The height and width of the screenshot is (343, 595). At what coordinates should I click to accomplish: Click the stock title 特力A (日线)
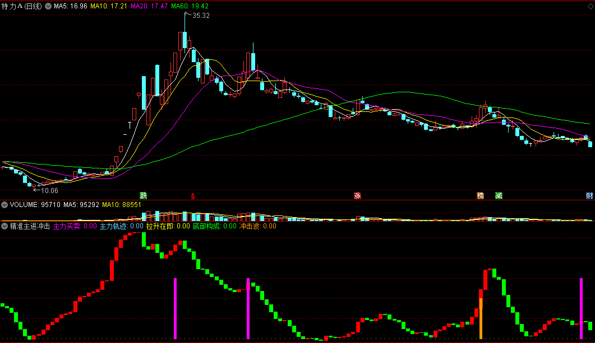pyautogui.click(x=22, y=6)
